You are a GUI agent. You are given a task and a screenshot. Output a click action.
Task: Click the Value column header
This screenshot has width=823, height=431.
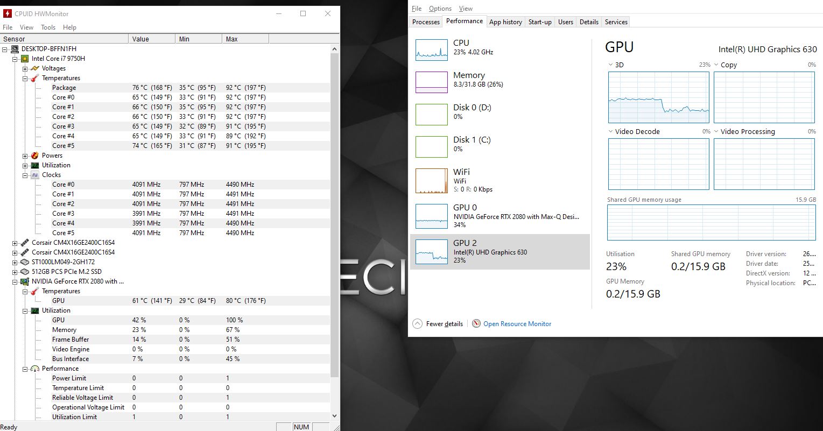coord(152,39)
